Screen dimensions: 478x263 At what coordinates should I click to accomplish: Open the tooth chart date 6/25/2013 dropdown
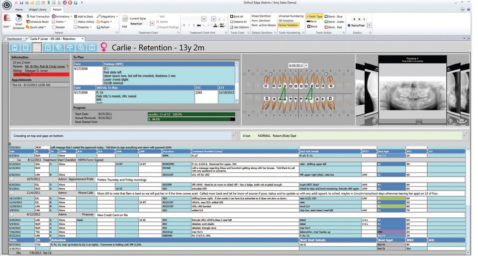click(306, 66)
